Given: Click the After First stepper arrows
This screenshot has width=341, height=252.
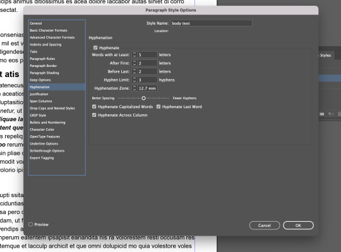Looking at the screenshot, I should pos(135,63).
